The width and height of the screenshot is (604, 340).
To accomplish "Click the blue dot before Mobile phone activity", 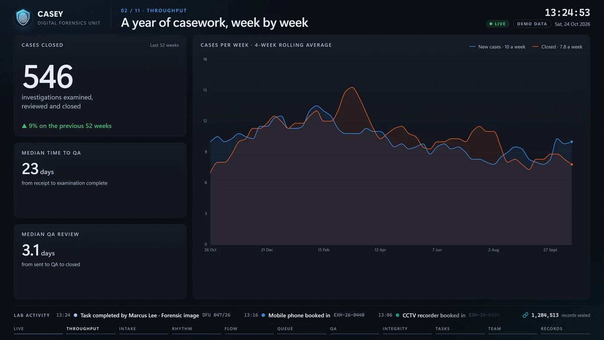I will tap(263, 315).
